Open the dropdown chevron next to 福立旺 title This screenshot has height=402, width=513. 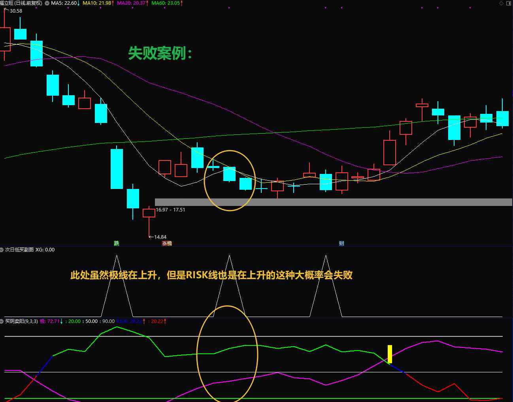(x=47, y=3)
